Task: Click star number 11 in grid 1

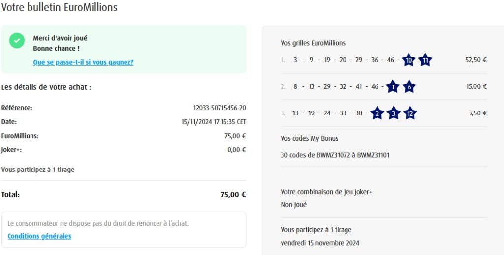Action: point(425,60)
